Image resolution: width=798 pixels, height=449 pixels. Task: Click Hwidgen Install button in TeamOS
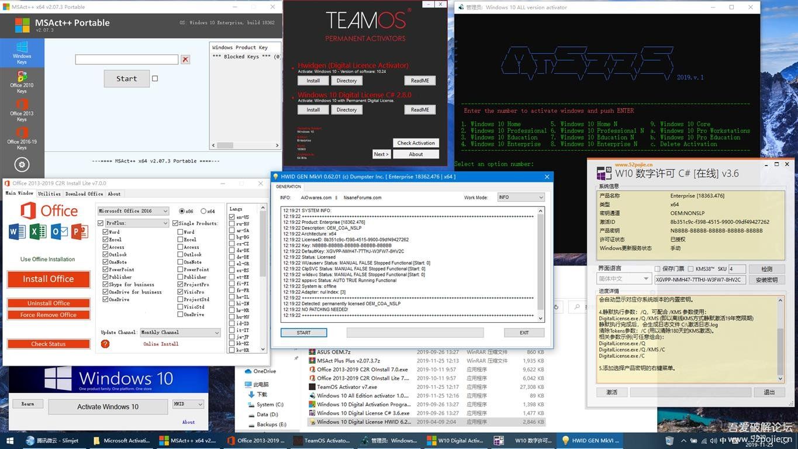click(313, 81)
